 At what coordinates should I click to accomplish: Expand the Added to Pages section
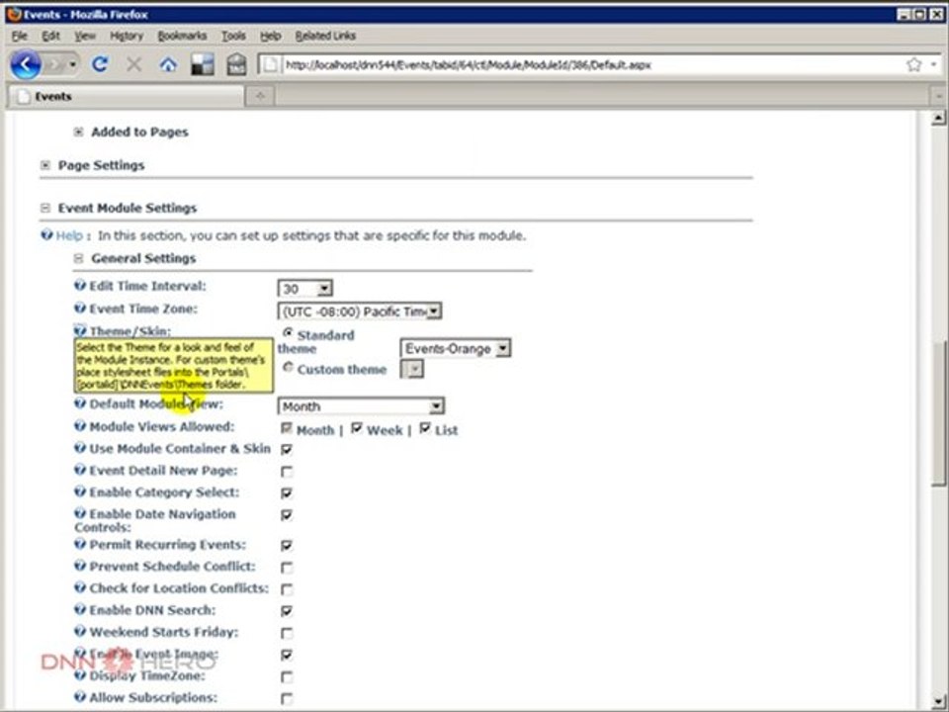click(78, 132)
